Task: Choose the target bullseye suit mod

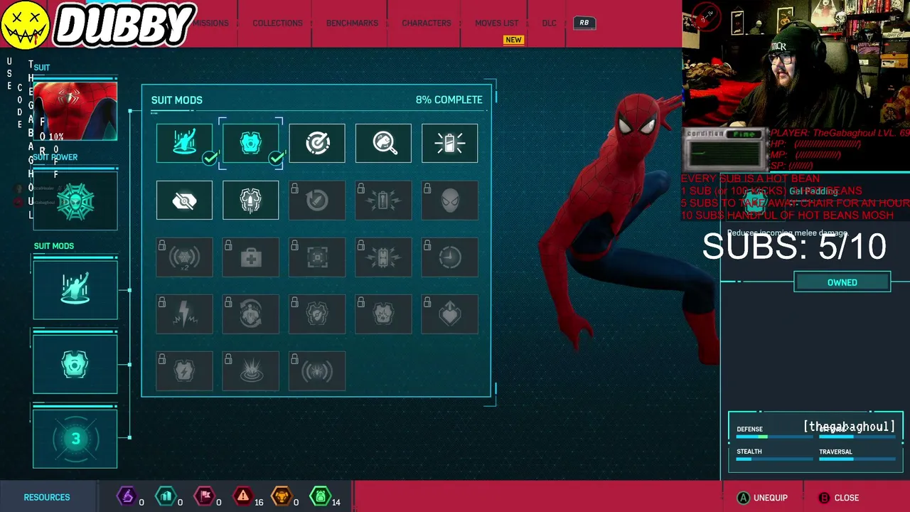Action: click(x=317, y=143)
